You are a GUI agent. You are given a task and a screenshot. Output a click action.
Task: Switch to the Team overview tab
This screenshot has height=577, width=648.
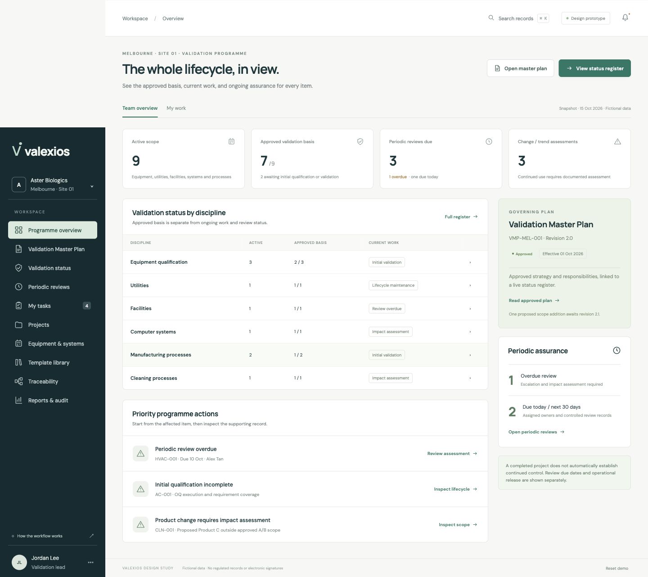click(140, 108)
